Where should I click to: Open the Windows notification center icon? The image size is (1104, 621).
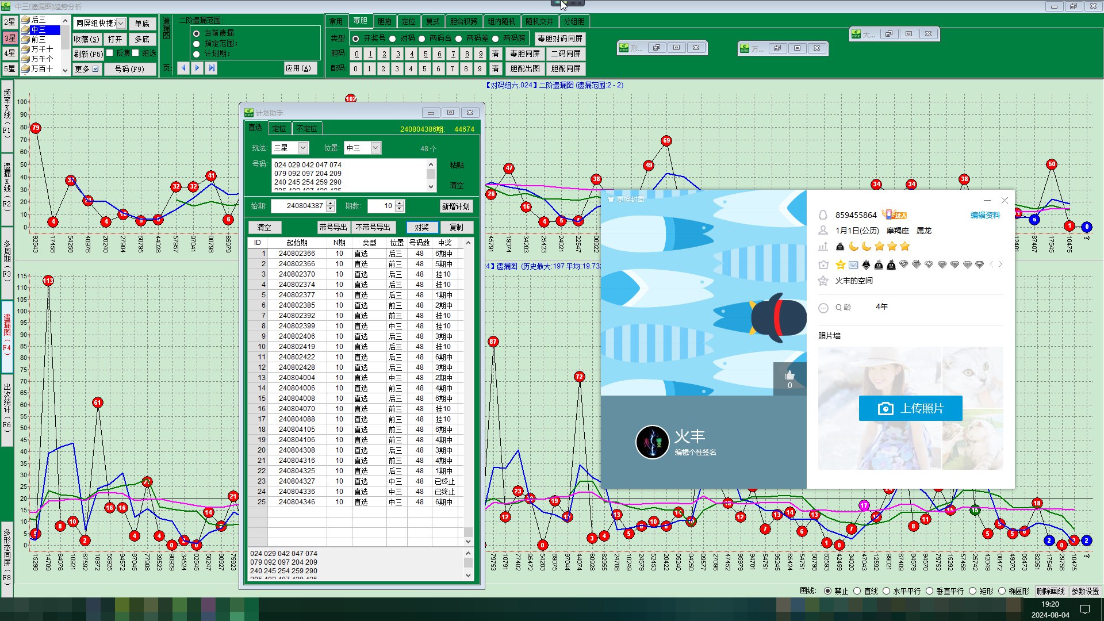1085,609
